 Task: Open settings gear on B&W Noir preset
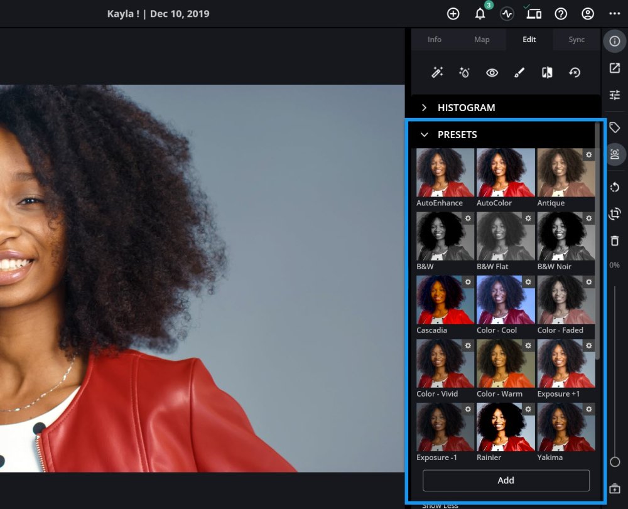pyautogui.click(x=588, y=218)
